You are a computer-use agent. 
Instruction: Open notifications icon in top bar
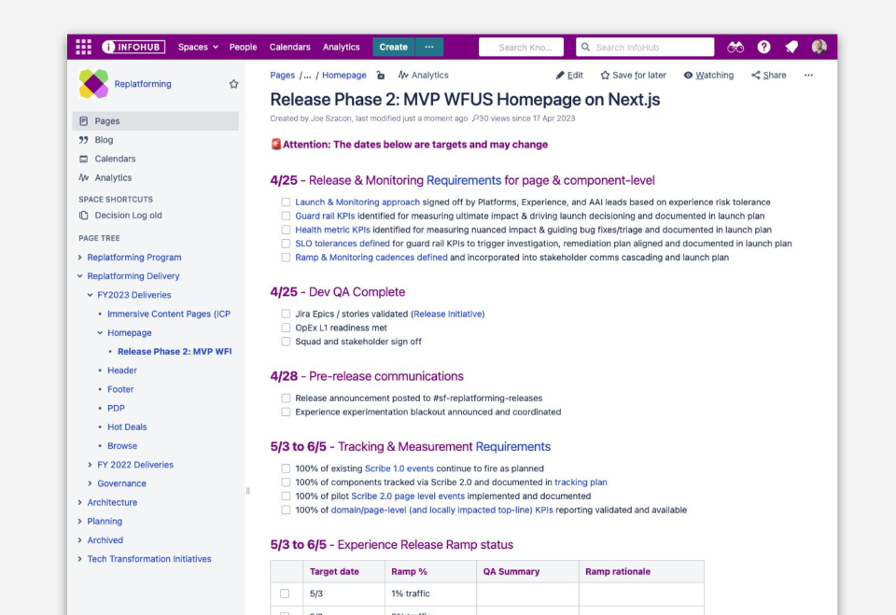[791, 47]
